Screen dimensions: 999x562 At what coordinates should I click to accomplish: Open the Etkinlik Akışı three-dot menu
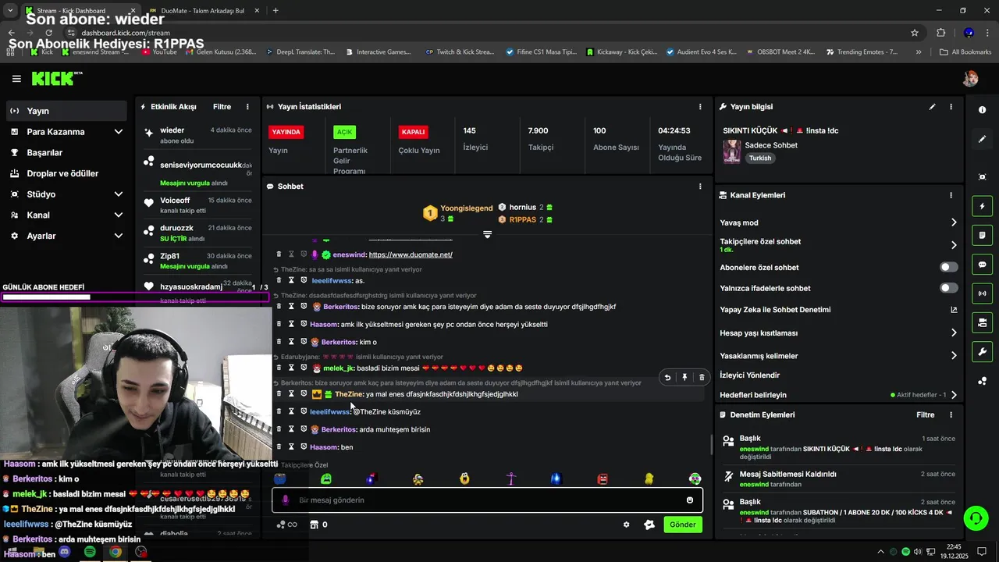tap(247, 107)
